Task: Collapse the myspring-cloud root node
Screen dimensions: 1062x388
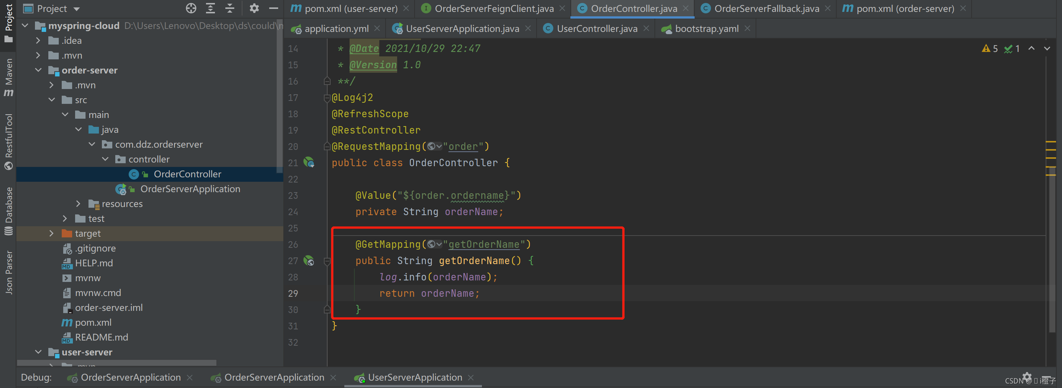Action: point(25,26)
